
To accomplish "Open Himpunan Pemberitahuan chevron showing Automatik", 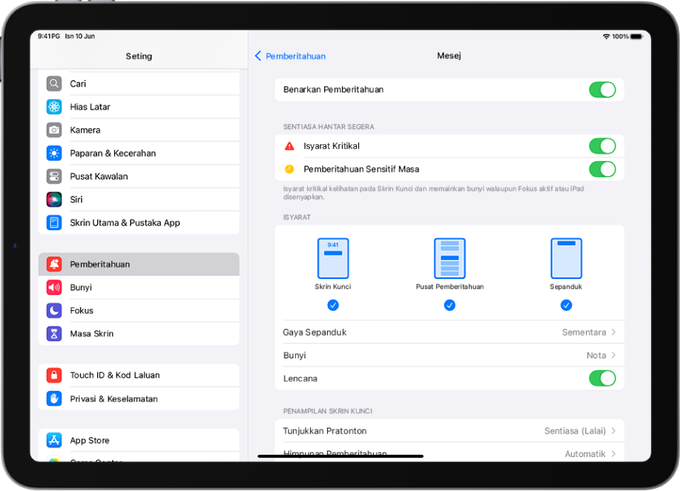I will (x=613, y=453).
